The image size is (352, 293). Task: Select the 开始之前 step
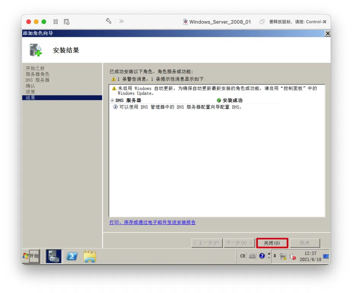coord(35,68)
